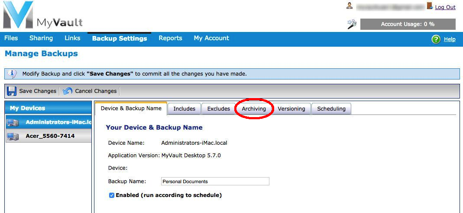Open the Reports menu
Image resolution: width=463 pixels, height=213 pixels.
pyautogui.click(x=170, y=38)
